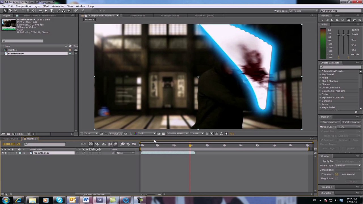Take a snapshot of the composition

[x=126, y=134]
